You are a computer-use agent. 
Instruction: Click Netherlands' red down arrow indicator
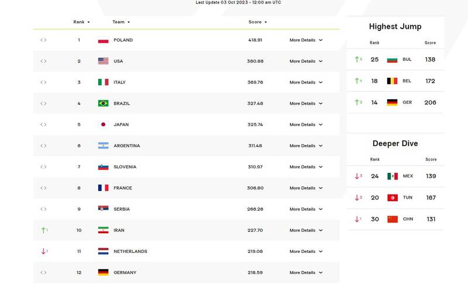43,251
